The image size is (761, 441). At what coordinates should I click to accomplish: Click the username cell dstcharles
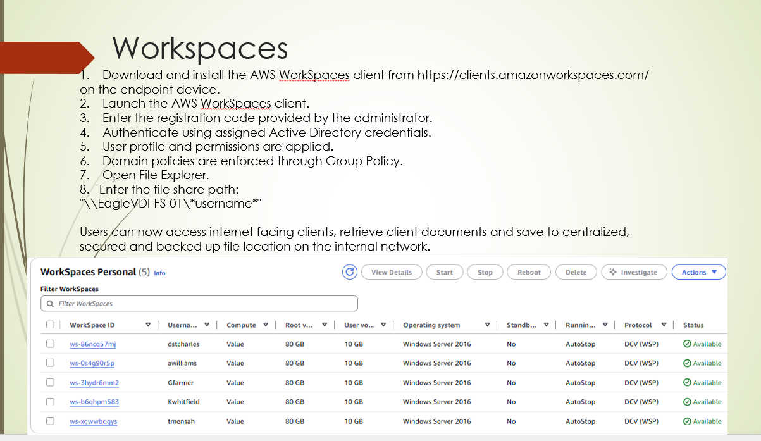pos(183,344)
